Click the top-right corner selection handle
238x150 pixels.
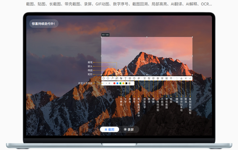pos(192,37)
